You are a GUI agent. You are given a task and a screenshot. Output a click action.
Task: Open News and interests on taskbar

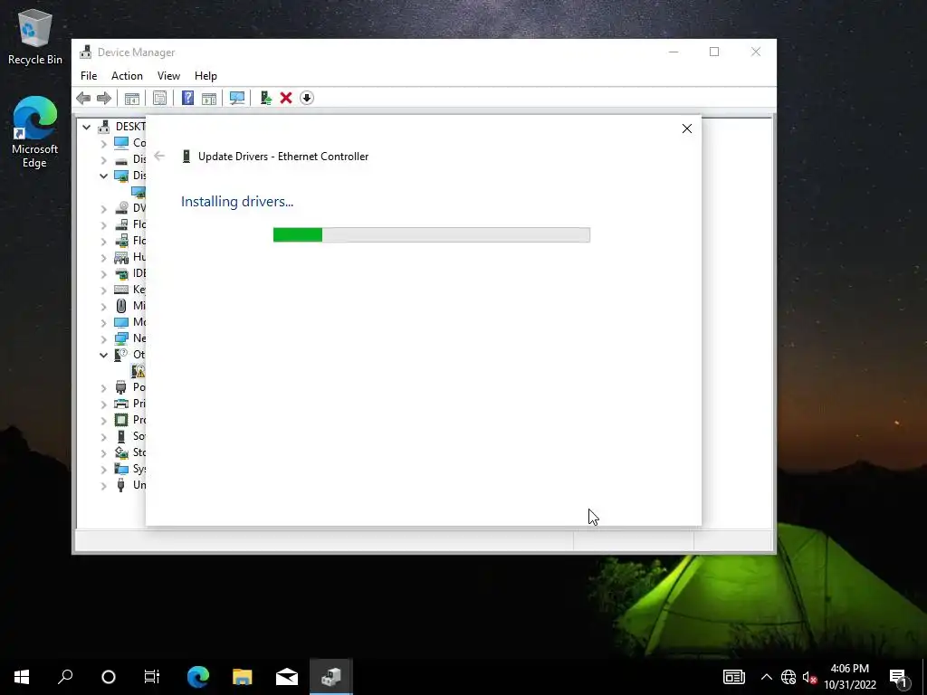733,677
